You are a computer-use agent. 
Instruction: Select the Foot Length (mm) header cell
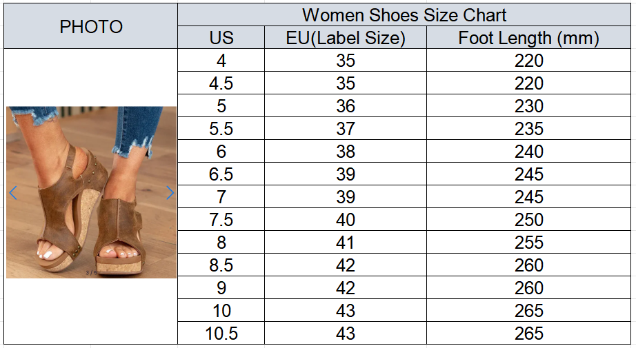(x=528, y=38)
